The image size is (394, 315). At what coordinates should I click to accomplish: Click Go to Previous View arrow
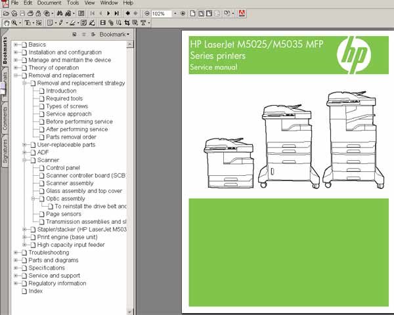tap(127, 13)
